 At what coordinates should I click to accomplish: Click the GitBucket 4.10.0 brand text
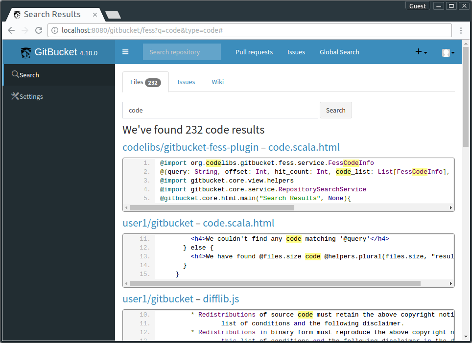point(66,52)
